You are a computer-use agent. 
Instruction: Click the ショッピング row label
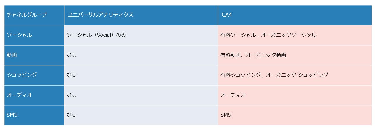click(x=22, y=75)
